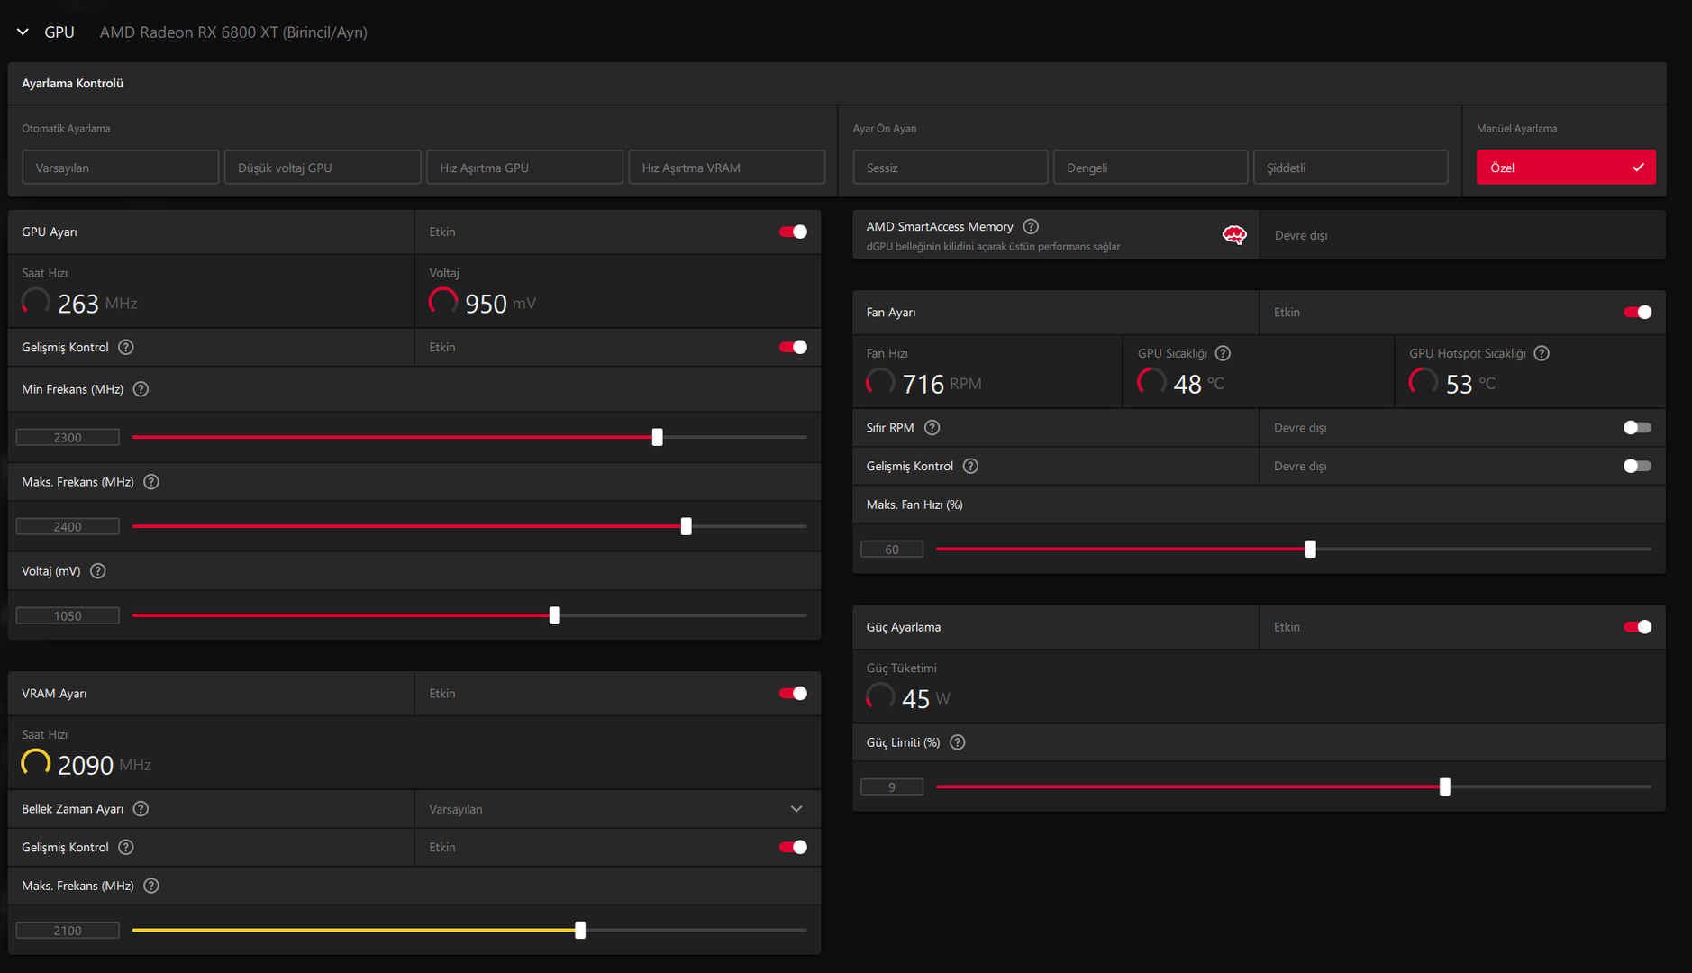Image resolution: width=1692 pixels, height=973 pixels.
Task: Click the Maks. Frekans 2400 input field
Action: click(68, 526)
